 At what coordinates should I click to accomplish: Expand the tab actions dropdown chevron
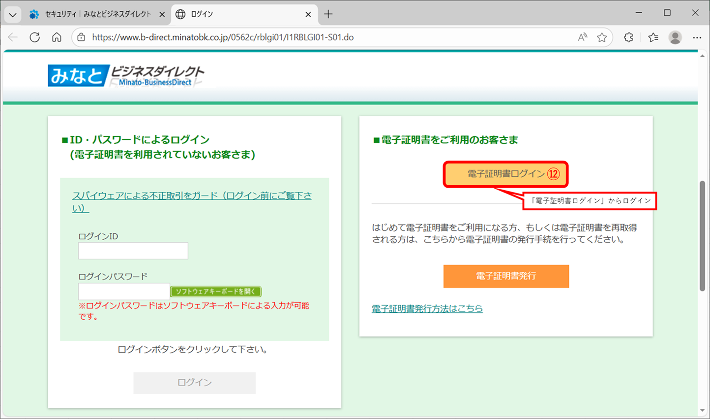point(13,14)
